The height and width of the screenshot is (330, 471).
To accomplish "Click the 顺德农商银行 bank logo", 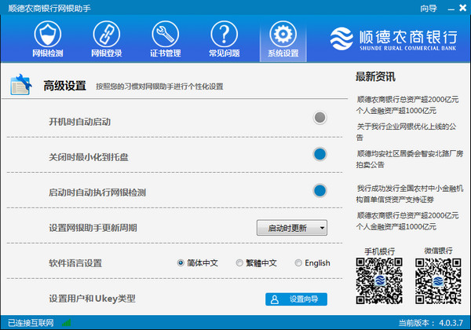I will [393, 39].
